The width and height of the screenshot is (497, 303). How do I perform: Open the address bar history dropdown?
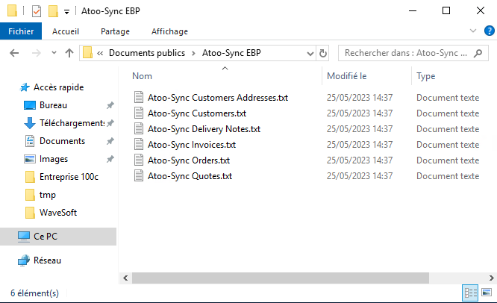[x=310, y=53]
